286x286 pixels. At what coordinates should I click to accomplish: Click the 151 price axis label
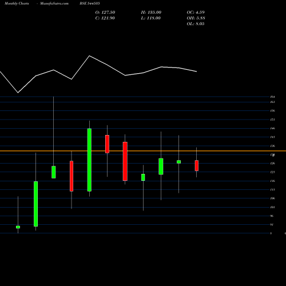[x=272, y=120]
